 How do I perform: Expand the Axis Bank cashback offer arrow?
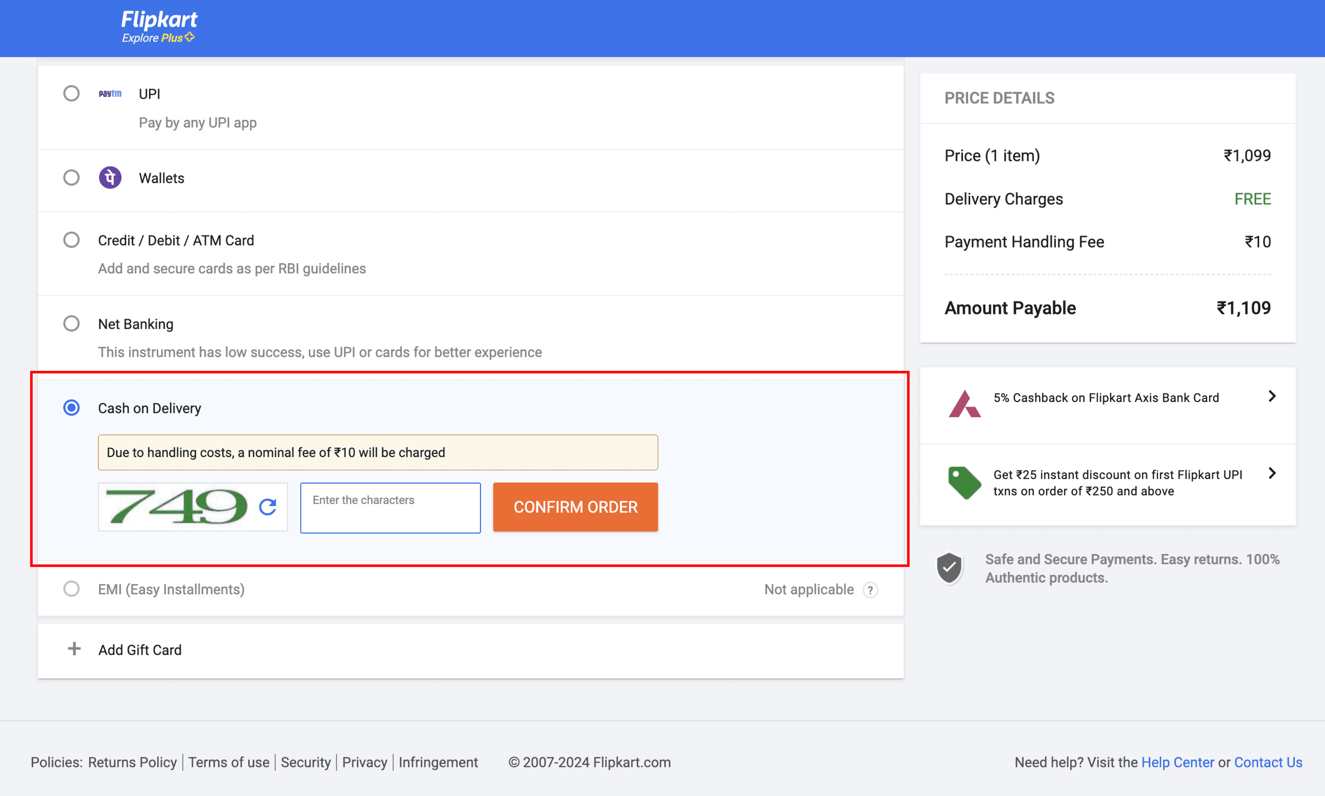(x=1271, y=396)
